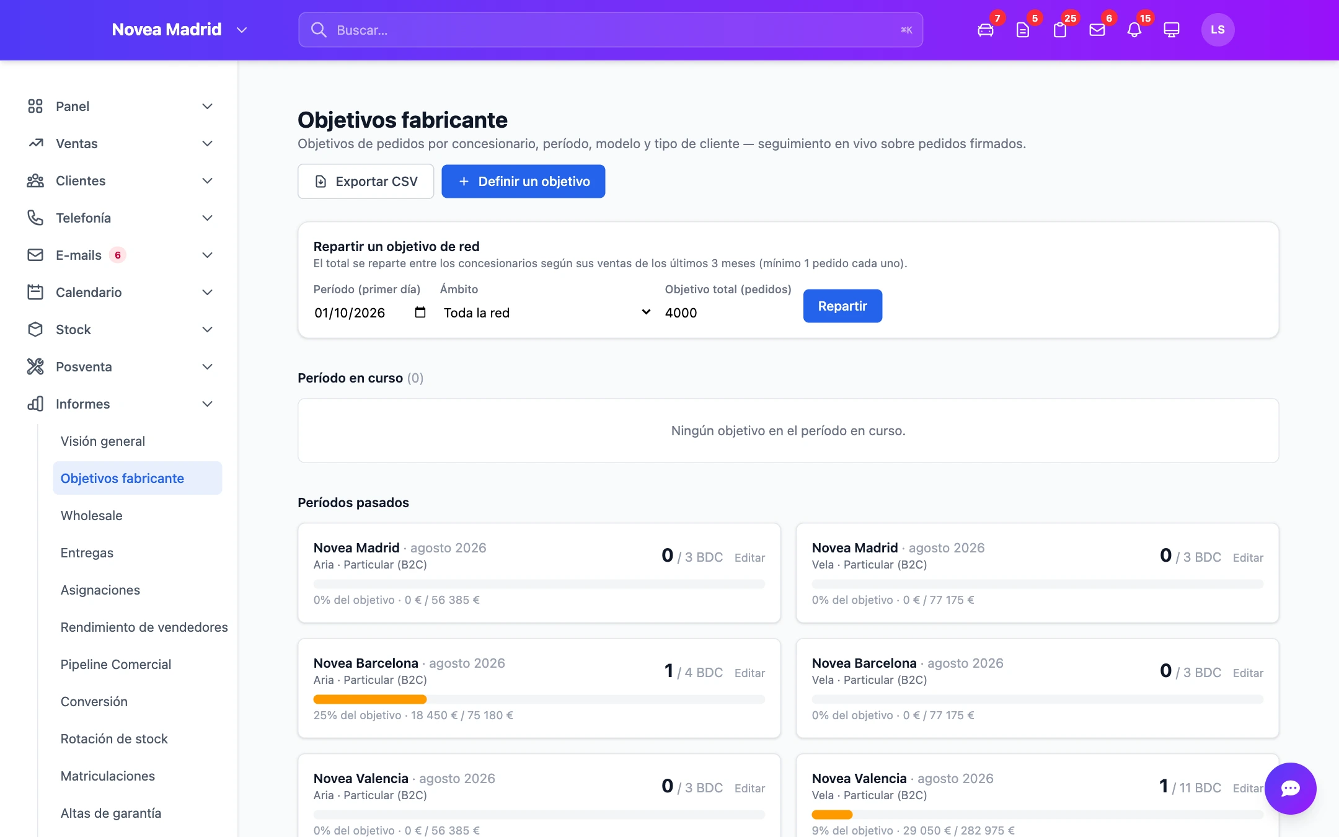Expand the Calendario menu chevron

pos(208,292)
